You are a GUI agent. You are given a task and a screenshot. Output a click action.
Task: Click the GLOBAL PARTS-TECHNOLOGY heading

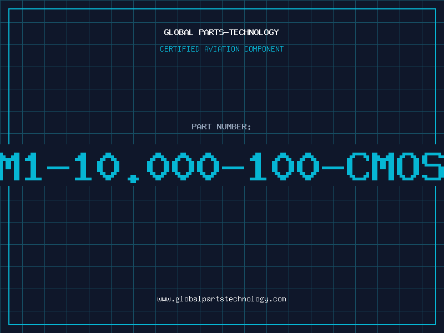point(221,32)
